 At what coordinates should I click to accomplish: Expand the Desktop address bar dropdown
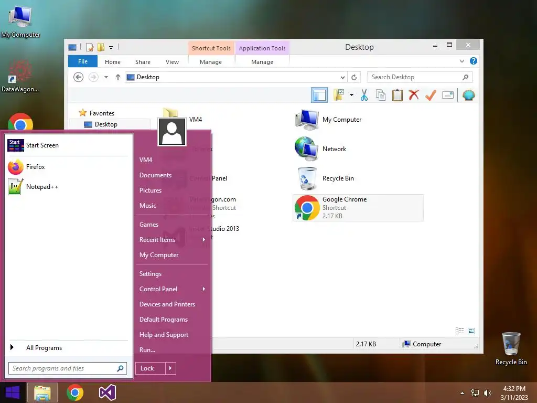coord(342,77)
